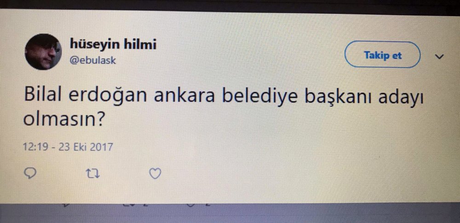Reply using the speech bubble icon

pyautogui.click(x=29, y=174)
